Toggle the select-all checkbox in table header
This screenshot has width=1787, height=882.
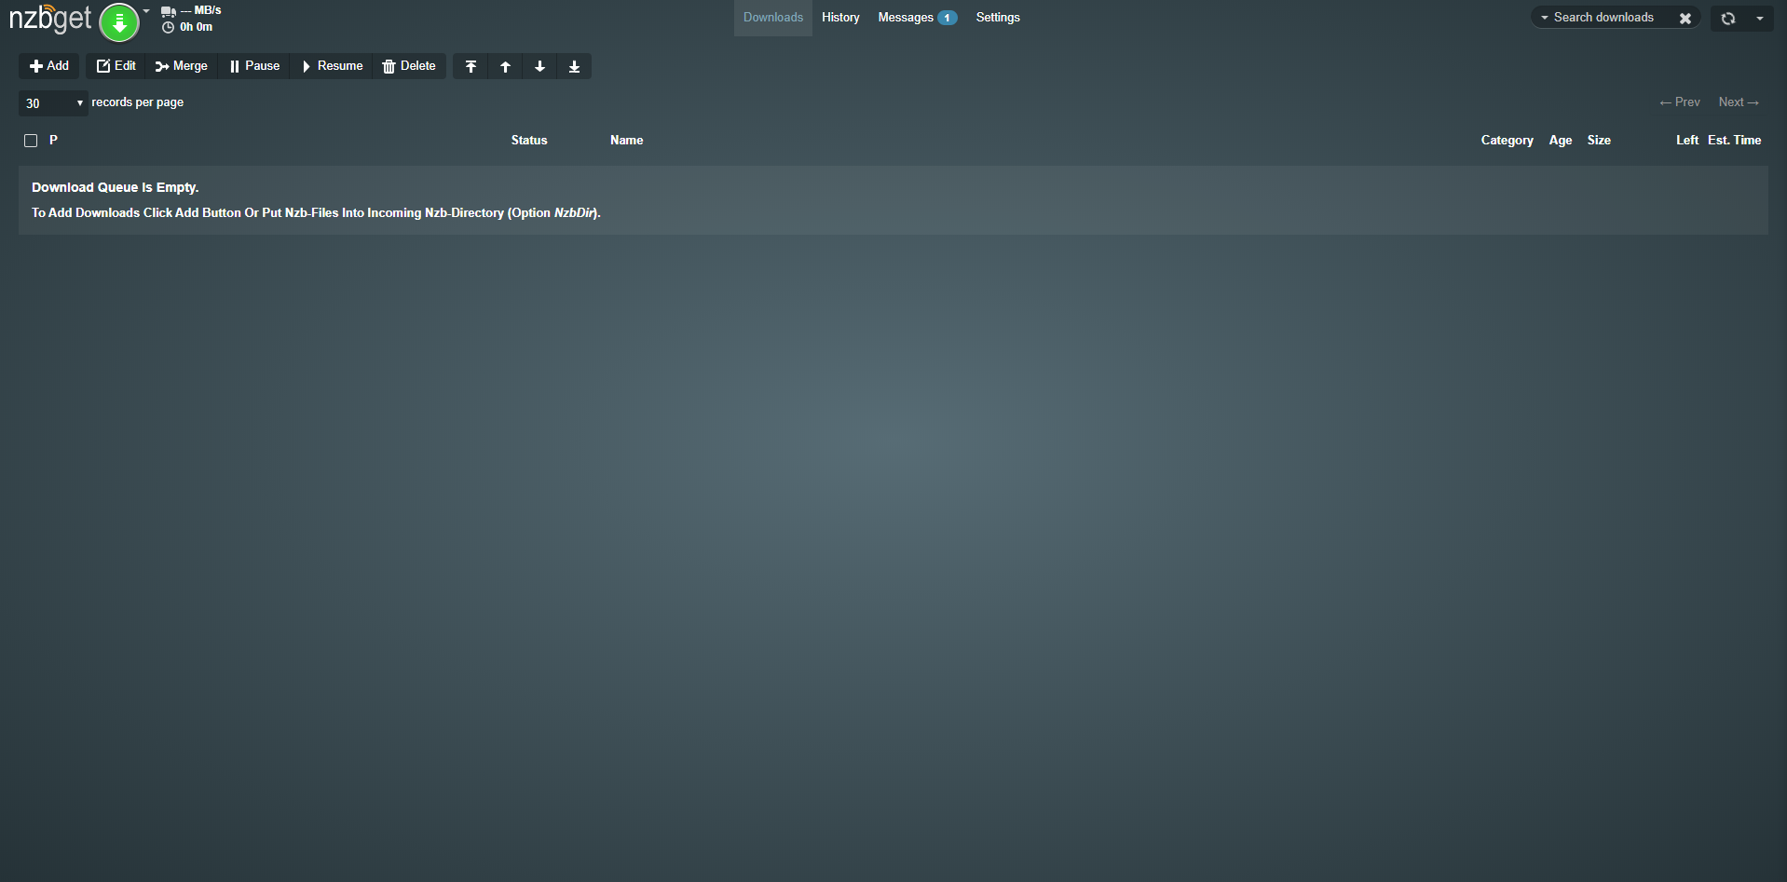31,141
